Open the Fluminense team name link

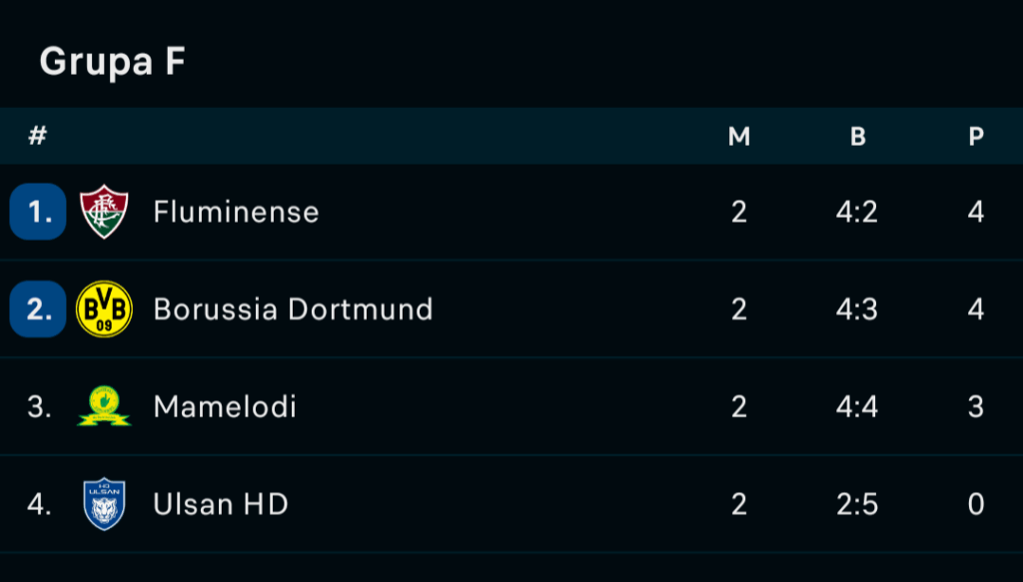click(236, 212)
